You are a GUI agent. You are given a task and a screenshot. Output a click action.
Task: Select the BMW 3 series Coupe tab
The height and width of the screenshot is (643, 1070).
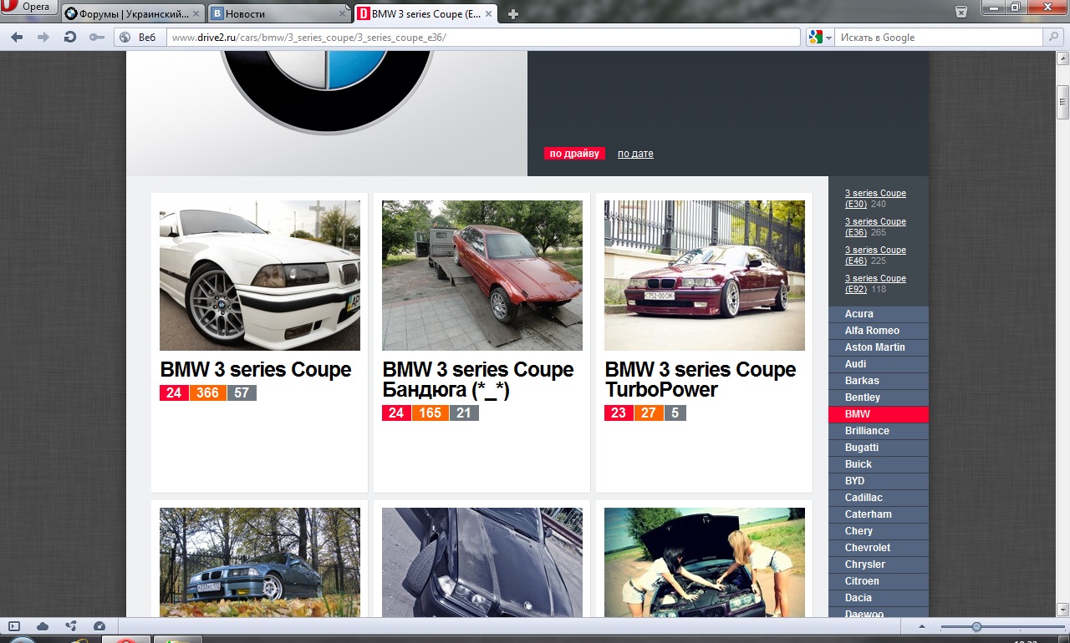[427, 13]
